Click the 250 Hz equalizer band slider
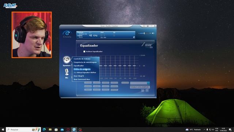Image resolution: width=234 pixels, height=132 pixels. point(106,66)
